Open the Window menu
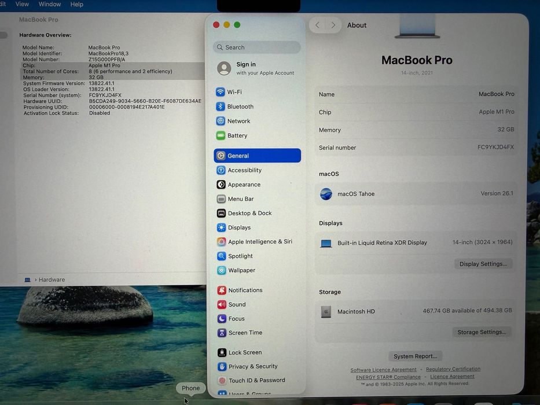 click(x=50, y=4)
